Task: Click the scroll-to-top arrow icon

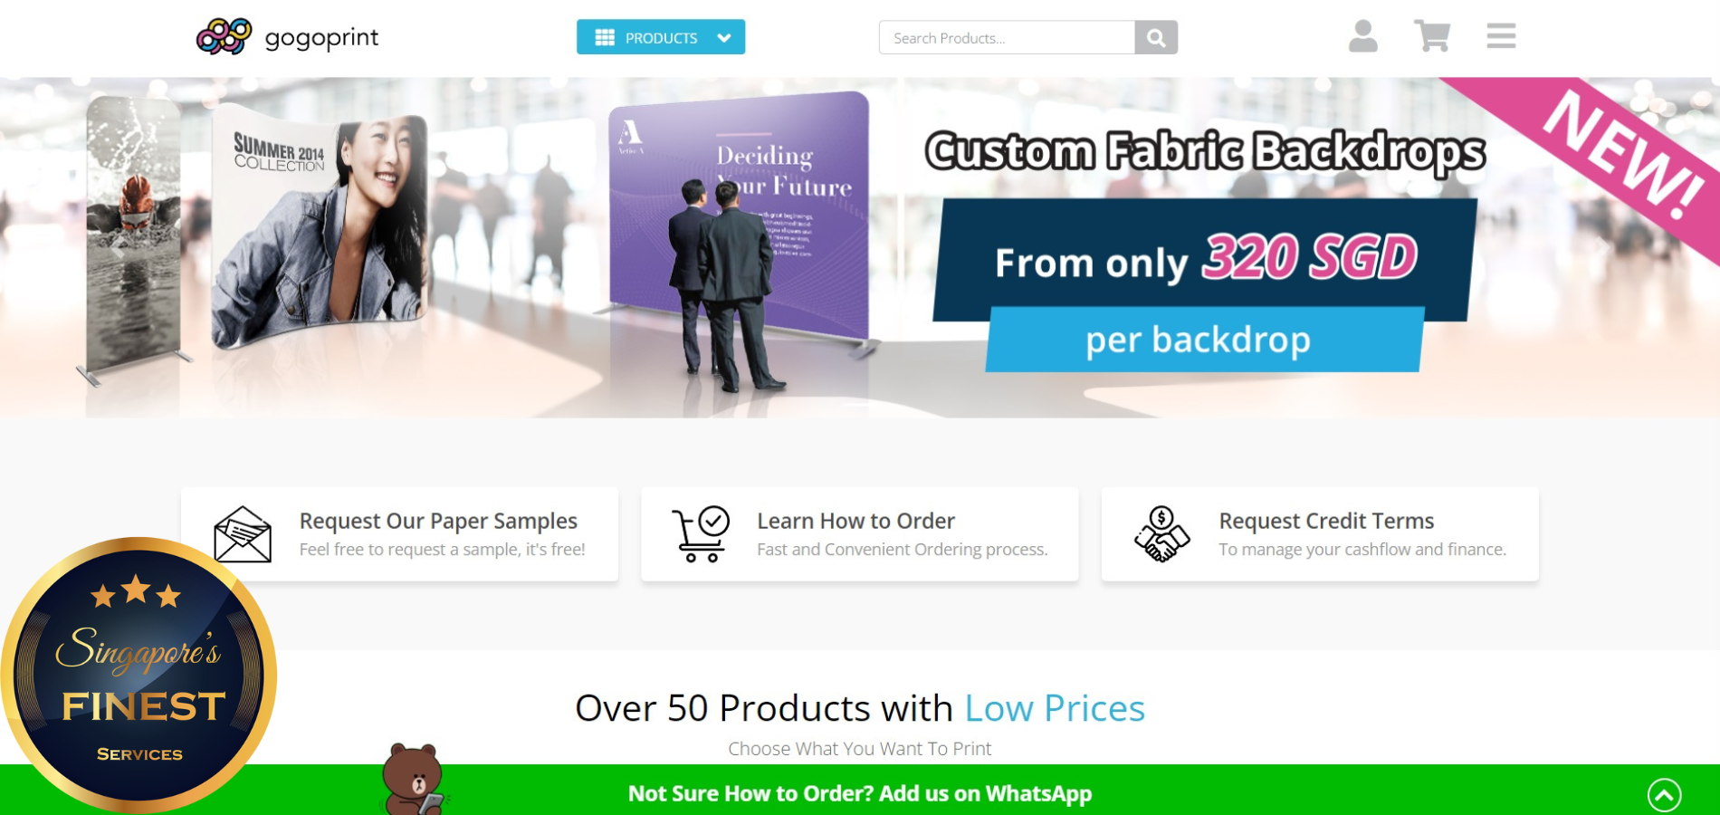Action: [1664, 795]
